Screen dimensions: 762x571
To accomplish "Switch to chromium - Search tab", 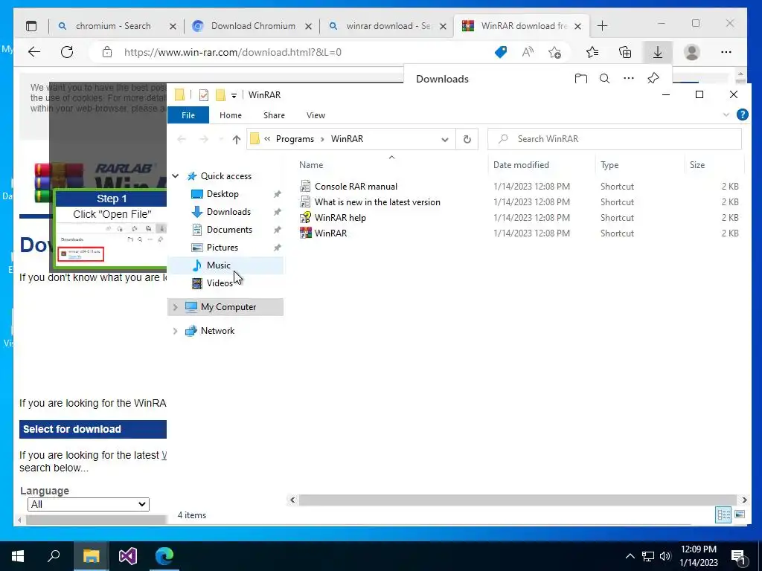I will pyautogui.click(x=113, y=26).
